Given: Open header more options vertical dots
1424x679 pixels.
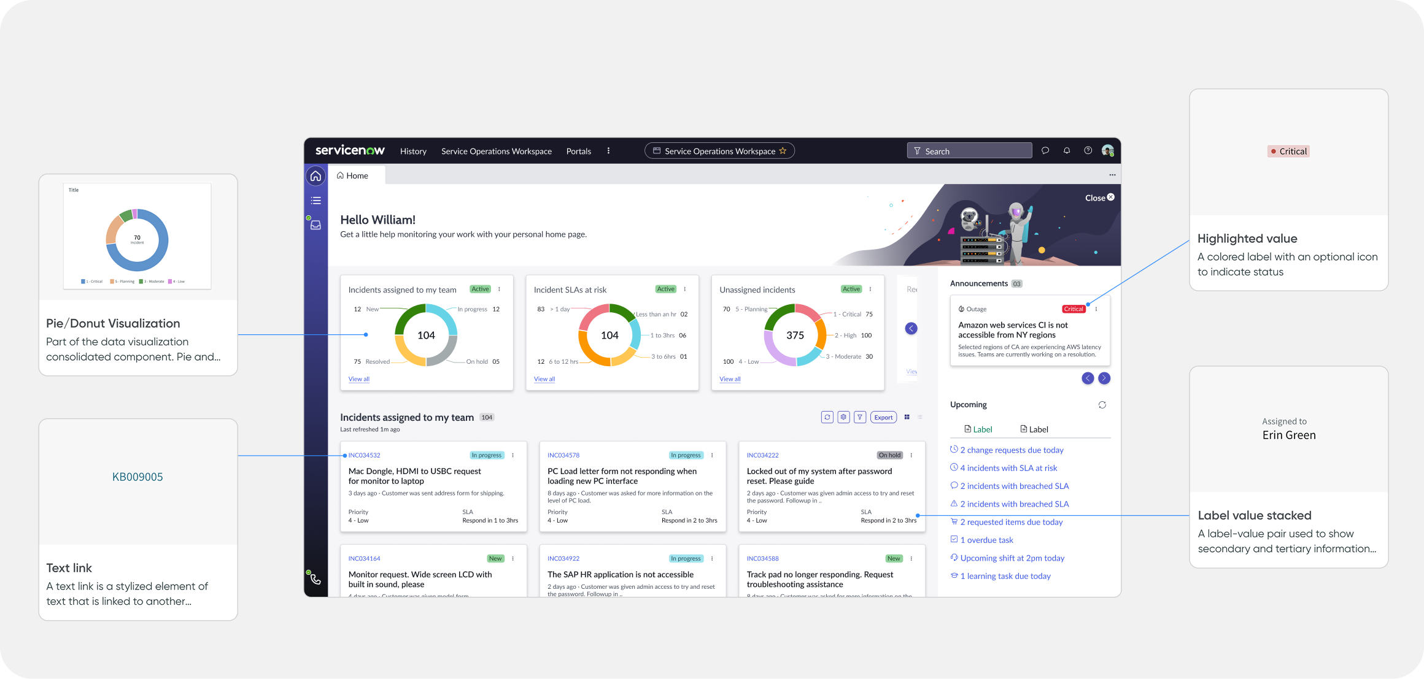Looking at the screenshot, I should pos(608,151).
